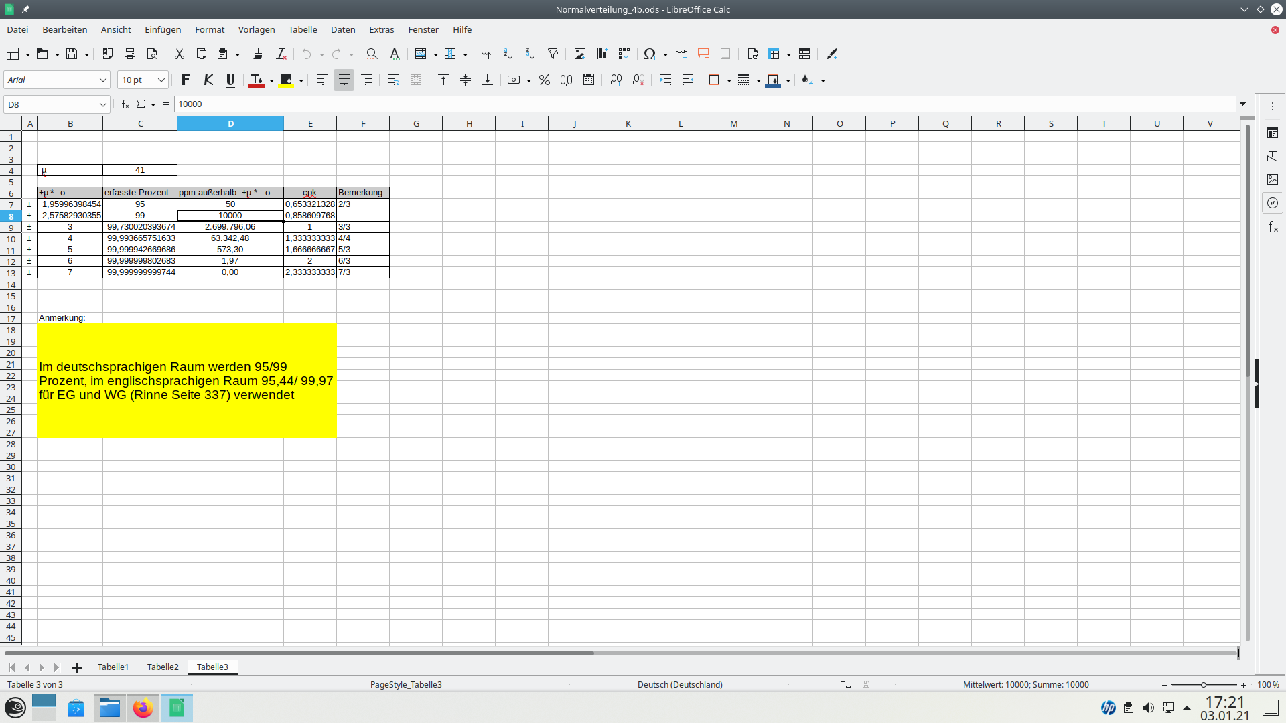This screenshot has height=723, width=1286.
Task: Apply red font color swatch
Action: coord(256,80)
